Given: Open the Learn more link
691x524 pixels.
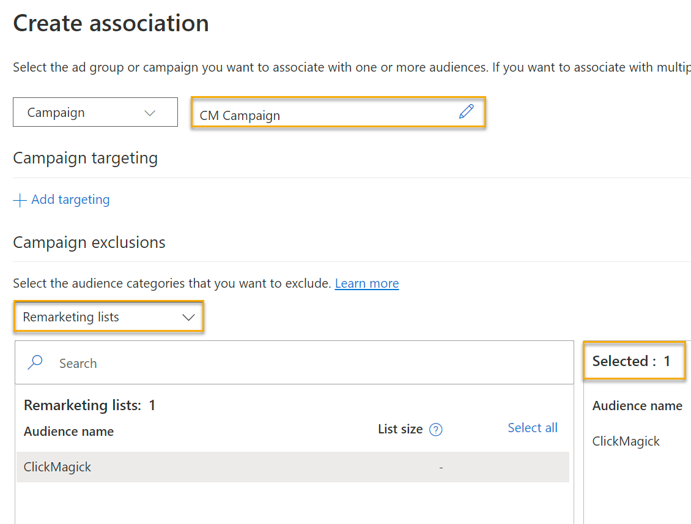Looking at the screenshot, I should click(x=366, y=283).
